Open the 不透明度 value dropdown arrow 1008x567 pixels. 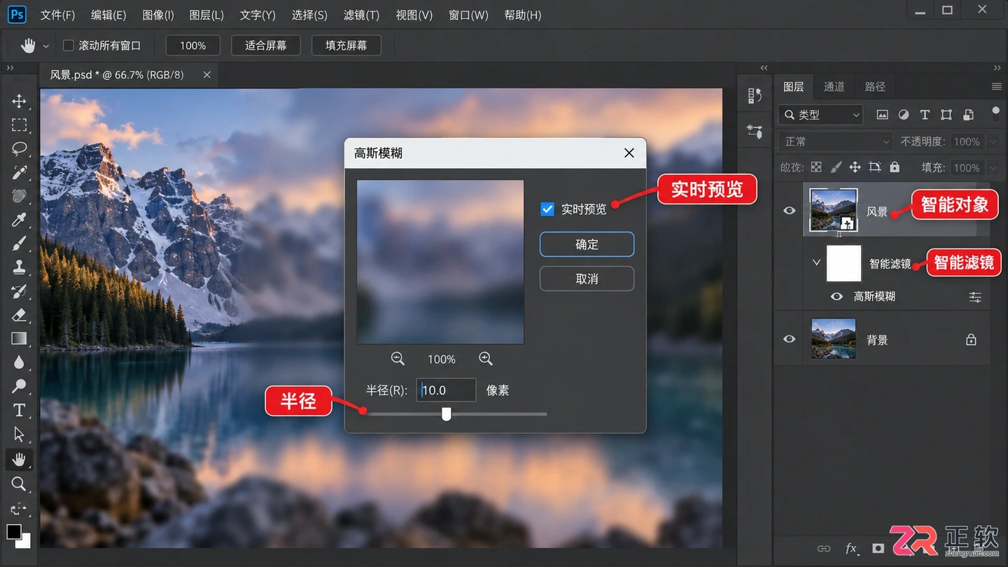(x=993, y=141)
